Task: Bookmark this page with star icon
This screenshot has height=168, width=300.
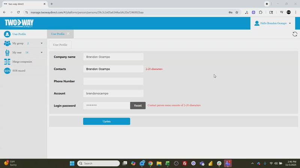Action: tap(237, 12)
